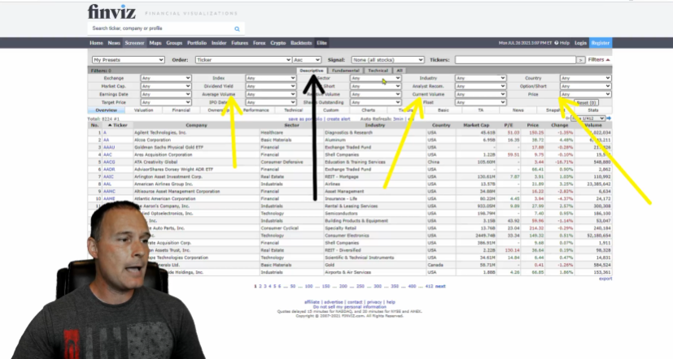Open the Country filter dropdown
Screen dimensions: 673x359
pyautogui.click(x=585, y=79)
